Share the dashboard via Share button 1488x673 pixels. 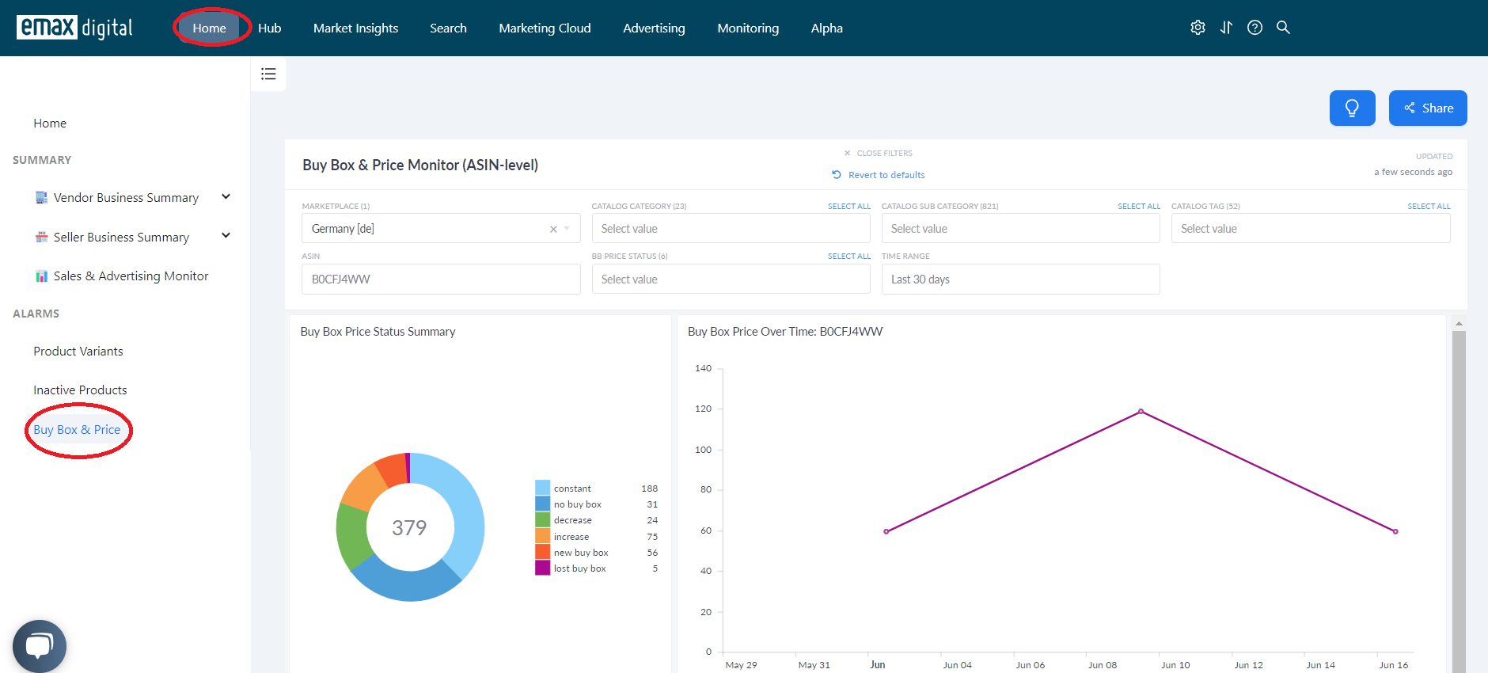1428,108
